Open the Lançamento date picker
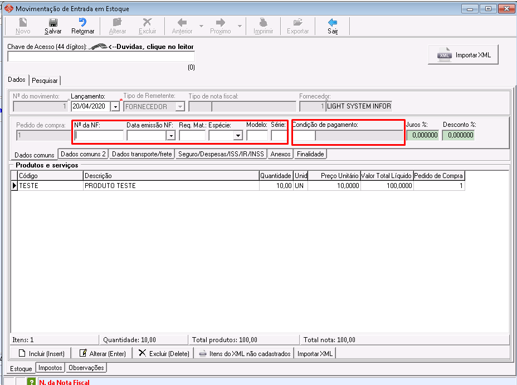The width and height of the screenshot is (517, 385). (x=115, y=107)
